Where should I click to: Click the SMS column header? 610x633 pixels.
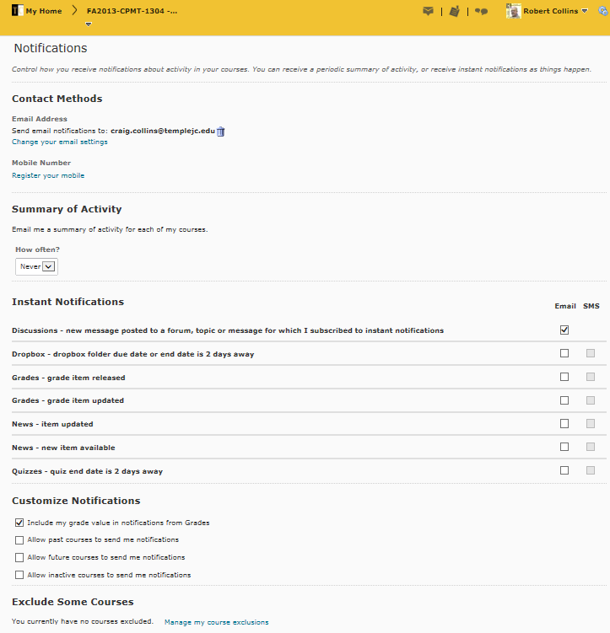point(591,306)
